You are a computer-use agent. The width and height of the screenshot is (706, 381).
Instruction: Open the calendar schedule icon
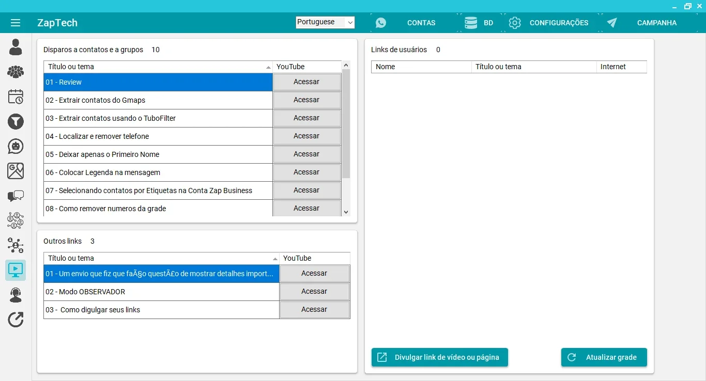pos(16,97)
